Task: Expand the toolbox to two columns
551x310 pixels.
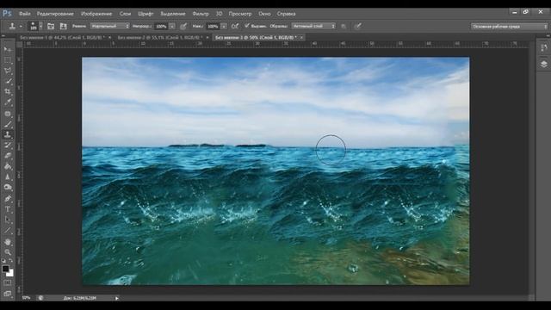Action: pos(3,35)
